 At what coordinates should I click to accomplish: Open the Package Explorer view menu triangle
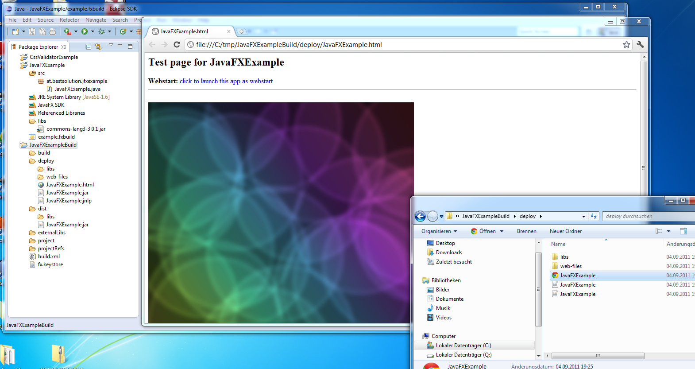point(111,45)
